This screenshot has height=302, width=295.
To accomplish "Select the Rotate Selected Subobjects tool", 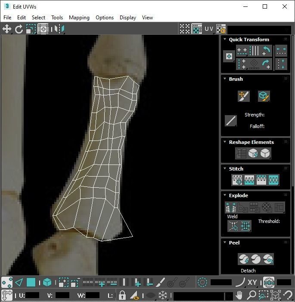I will (19, 29).
